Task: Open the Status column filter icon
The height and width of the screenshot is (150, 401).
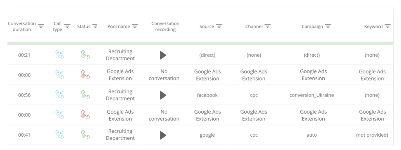Action: click(95, 26)
